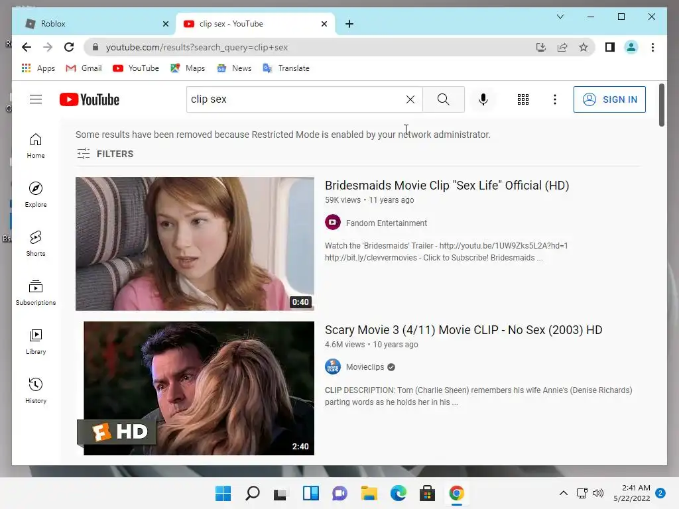Bookmark this page with the star
Image resolution: width=679 pixels, height=509 pixels.
pos(584,47)
